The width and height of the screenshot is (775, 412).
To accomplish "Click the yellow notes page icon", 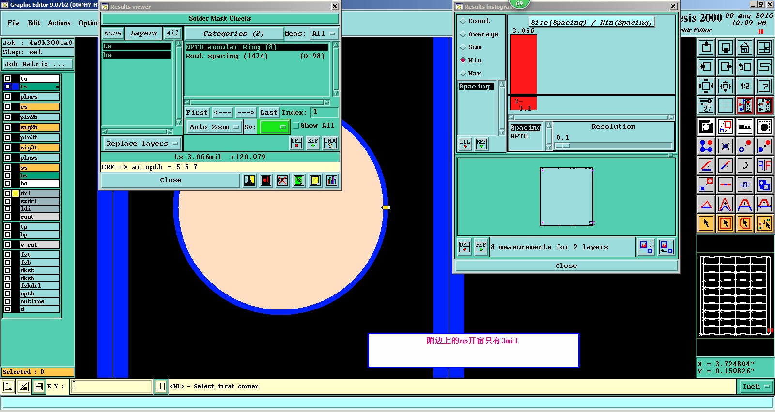I will pos(315,180).
